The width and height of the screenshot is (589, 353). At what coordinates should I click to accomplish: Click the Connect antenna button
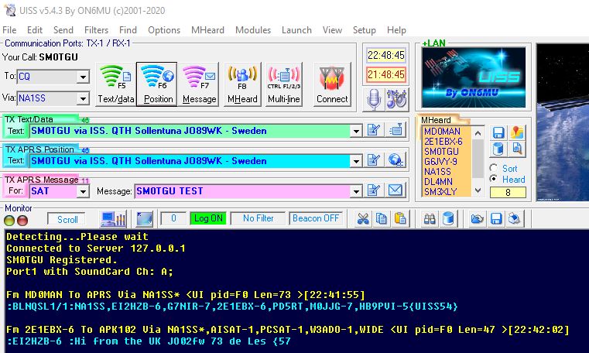[332, 84]
